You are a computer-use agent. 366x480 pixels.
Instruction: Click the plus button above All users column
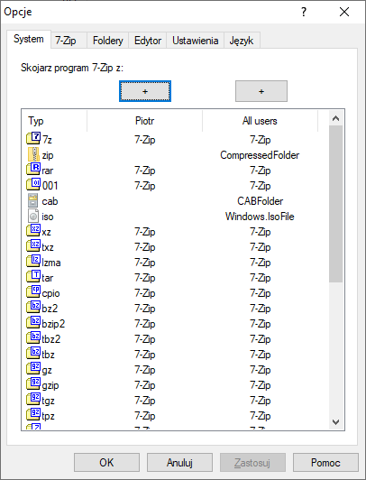(x=261, y=91)
